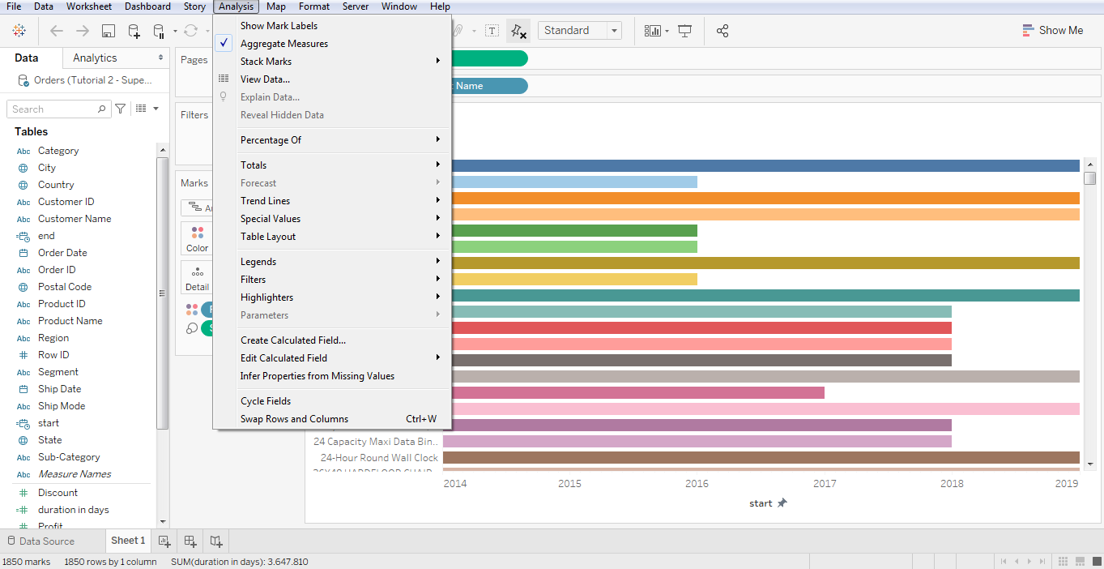Click the new story tab icon
The height and width of the screenshot is (569, 1104).
[x=216, y=541]
